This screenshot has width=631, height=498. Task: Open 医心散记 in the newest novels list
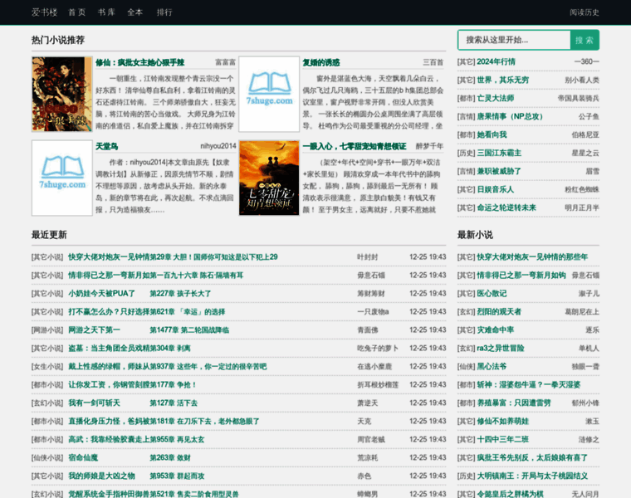492,293
